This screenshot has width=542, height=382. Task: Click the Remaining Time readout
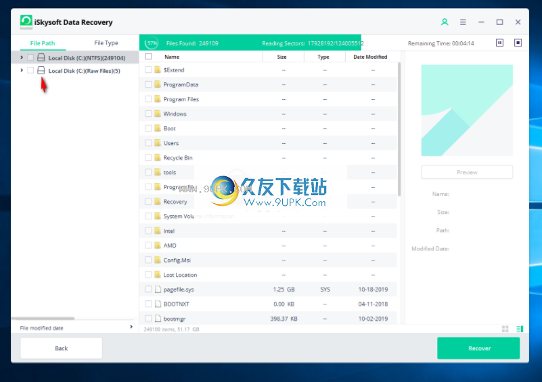(x=441, y=43)
